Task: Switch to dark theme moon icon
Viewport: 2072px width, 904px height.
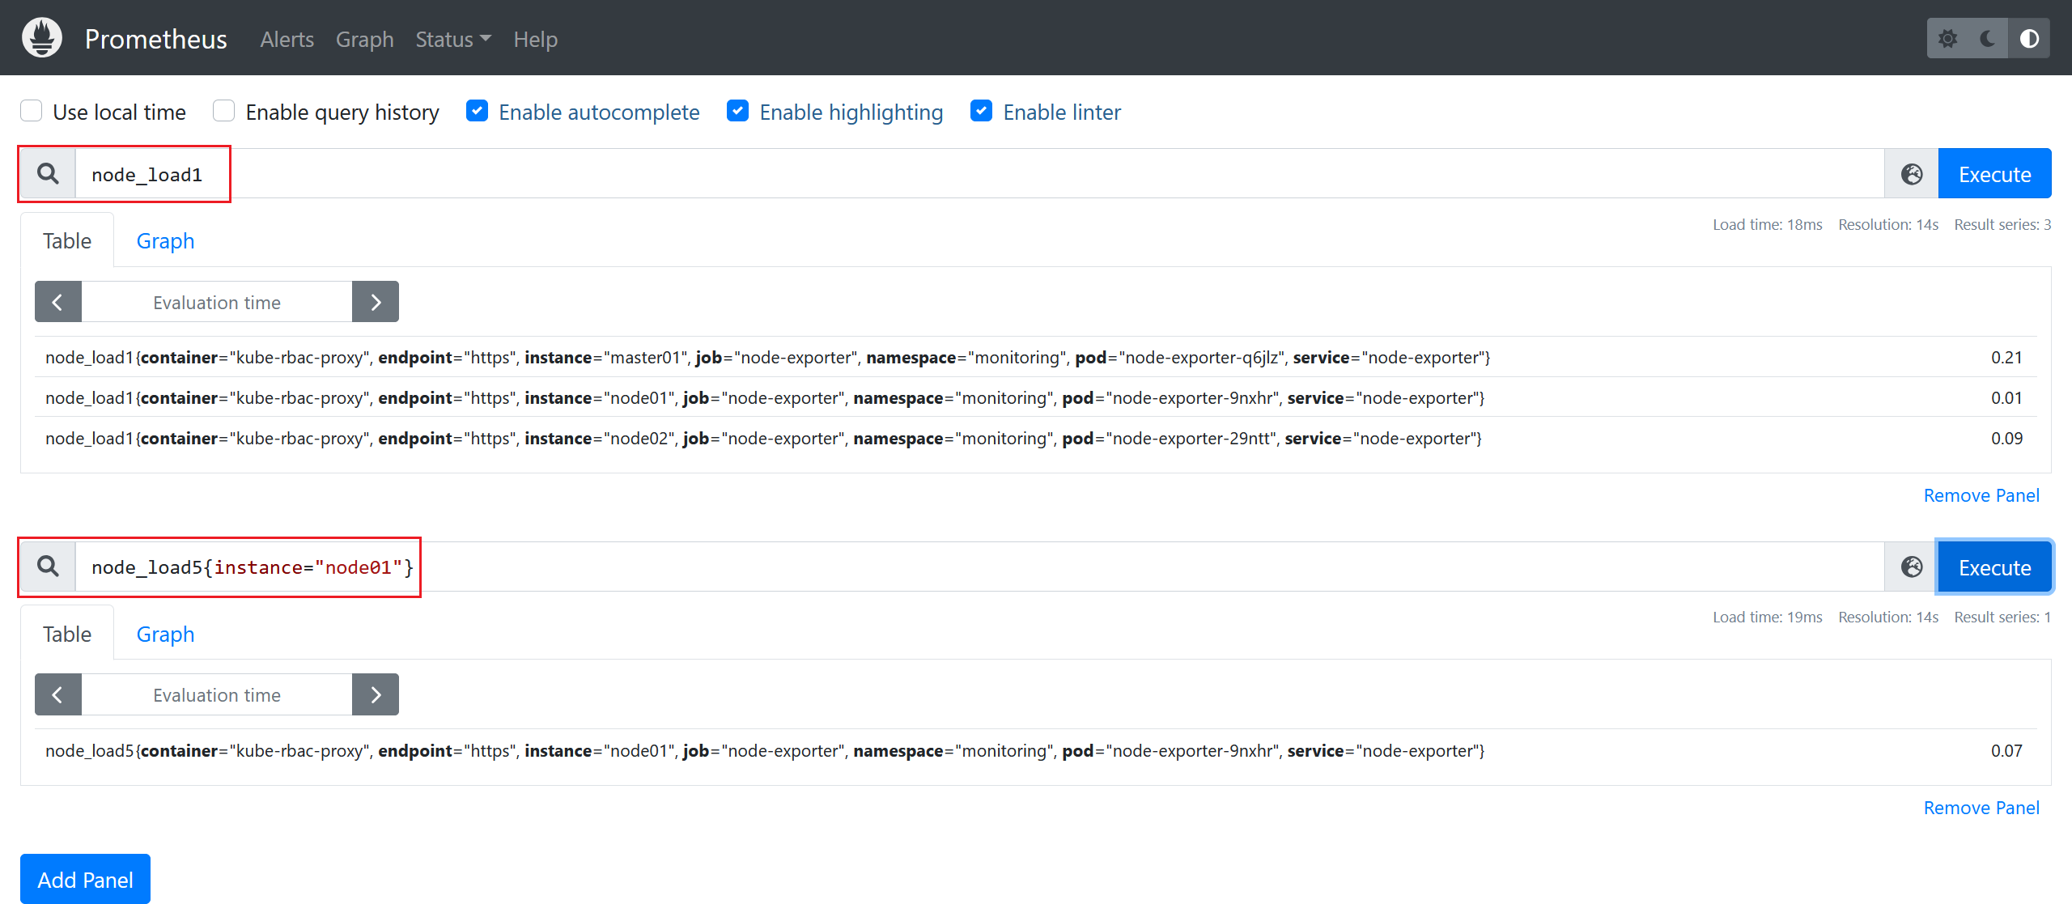Action: click(1988, 39)
